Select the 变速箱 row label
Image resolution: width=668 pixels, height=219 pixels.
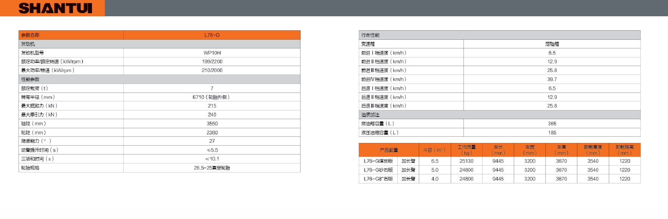(368, 44)
